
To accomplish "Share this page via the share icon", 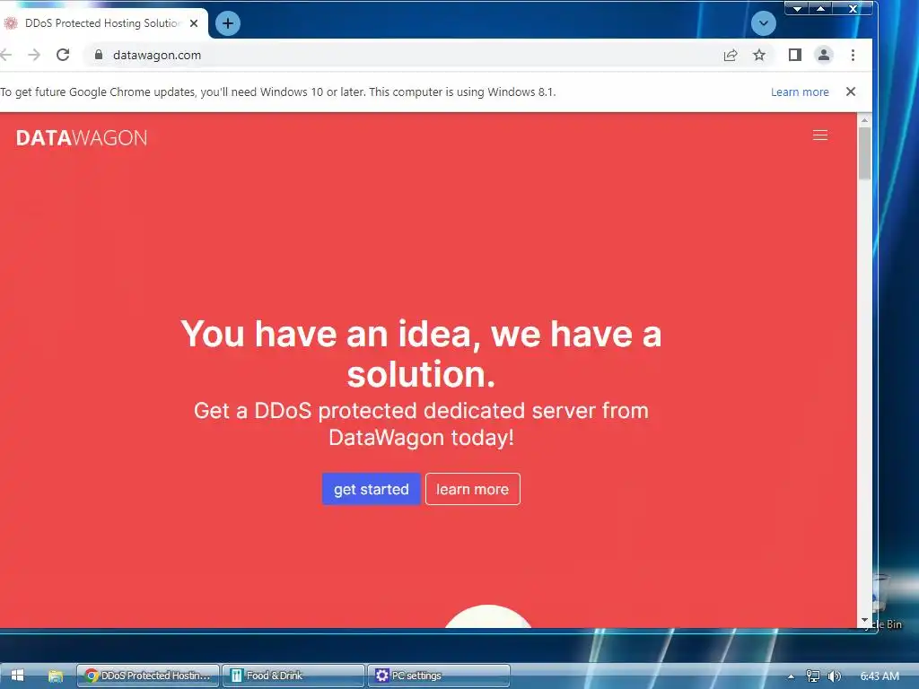I will 731,55.
